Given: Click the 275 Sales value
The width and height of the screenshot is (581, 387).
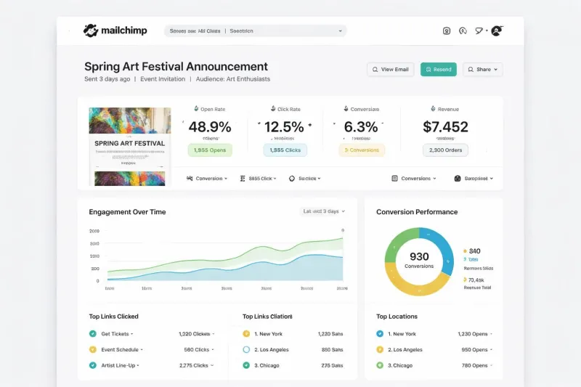Looking at the screenshot, I should (x=332, y=365).
